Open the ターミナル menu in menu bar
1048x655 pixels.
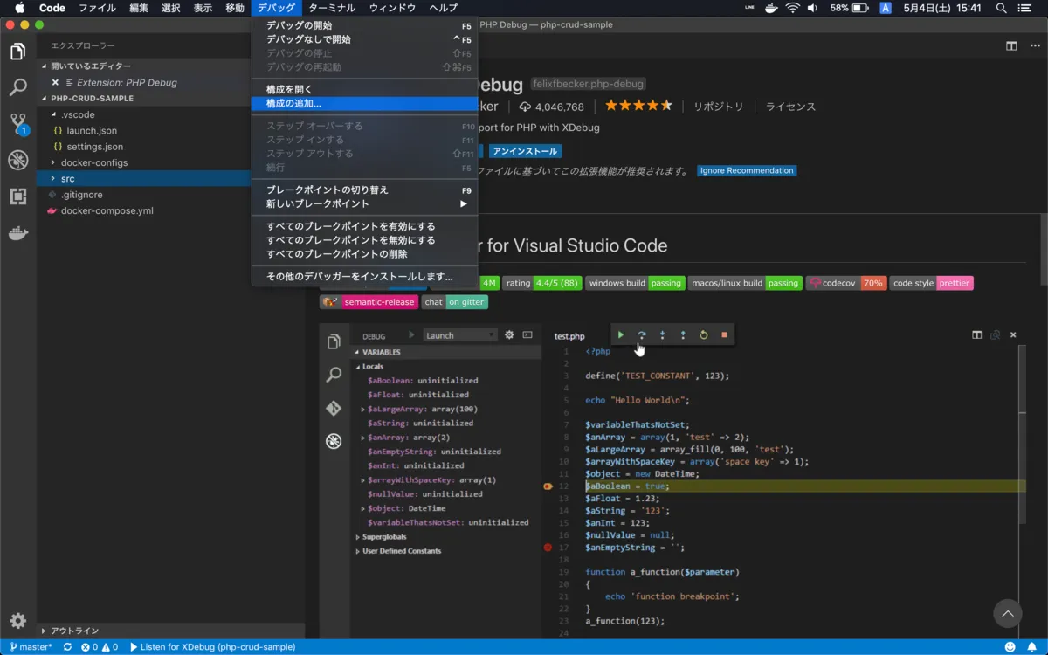(332, 8)
